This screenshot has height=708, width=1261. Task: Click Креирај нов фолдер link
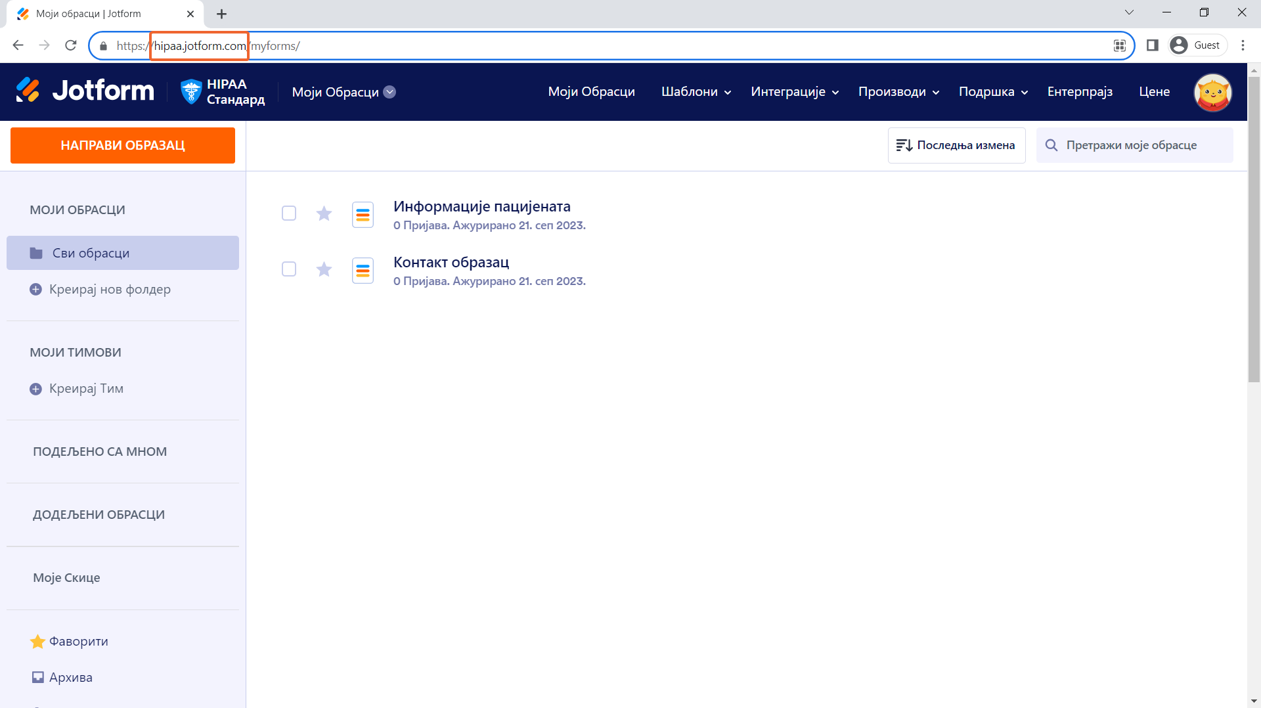[110, 290]
